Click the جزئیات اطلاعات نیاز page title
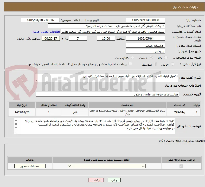Viewport: 205px width, 187px height. click(186, 7)
